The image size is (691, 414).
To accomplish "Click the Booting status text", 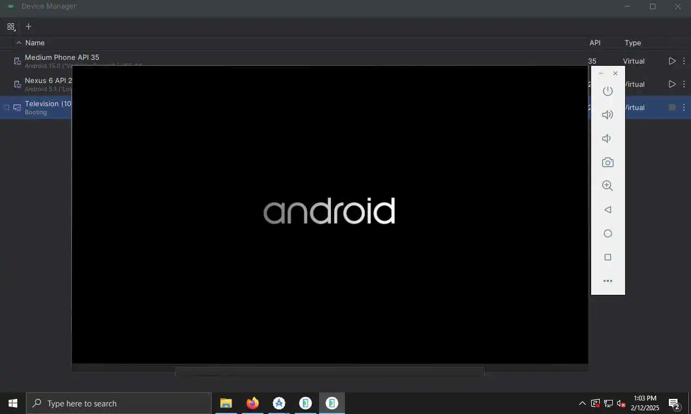I will (36, 112).
